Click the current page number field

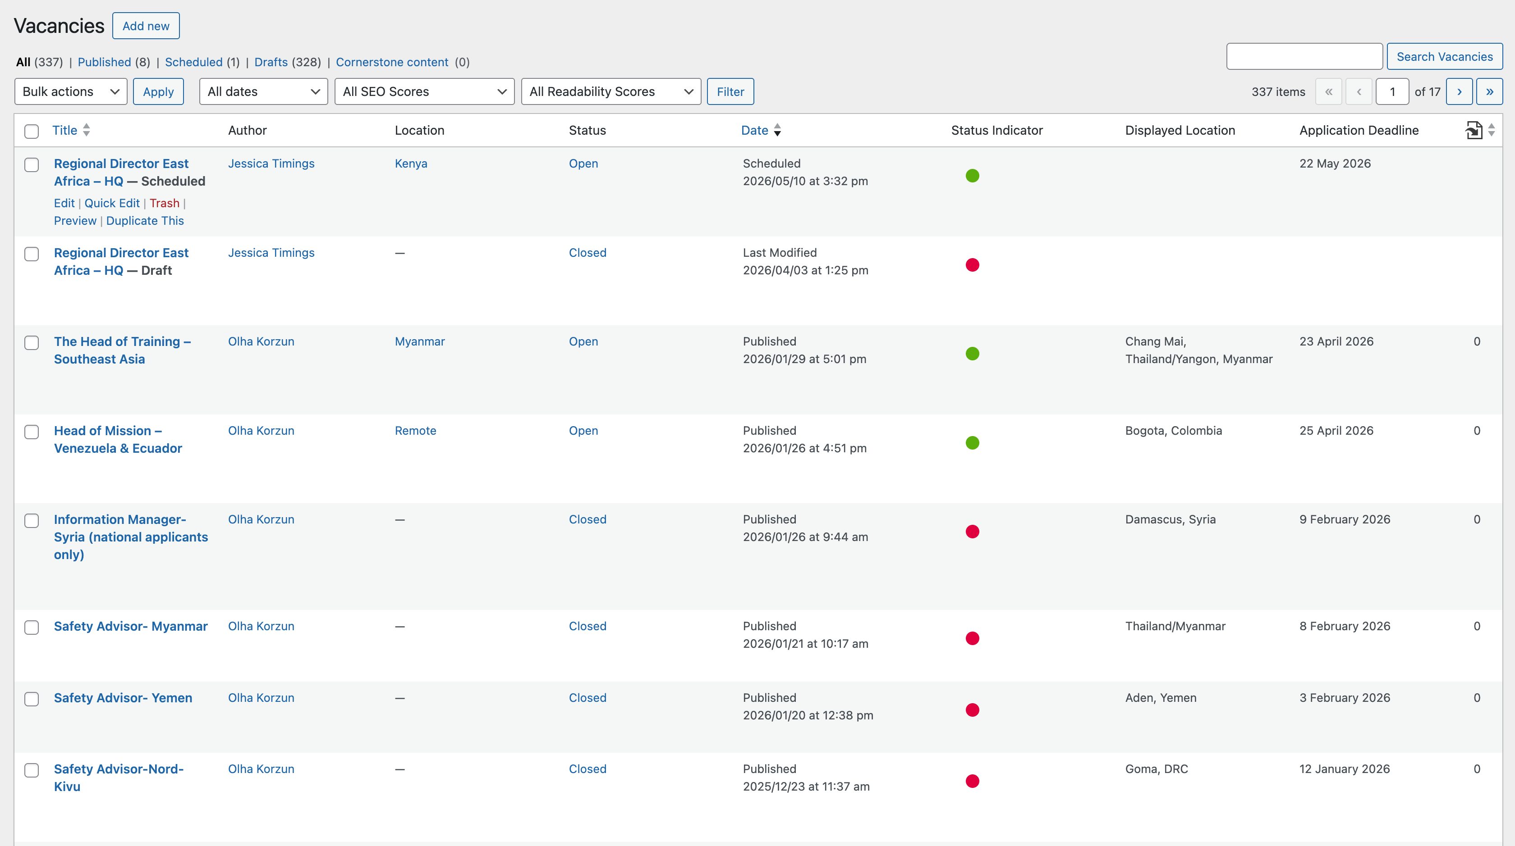point(1392,91)
